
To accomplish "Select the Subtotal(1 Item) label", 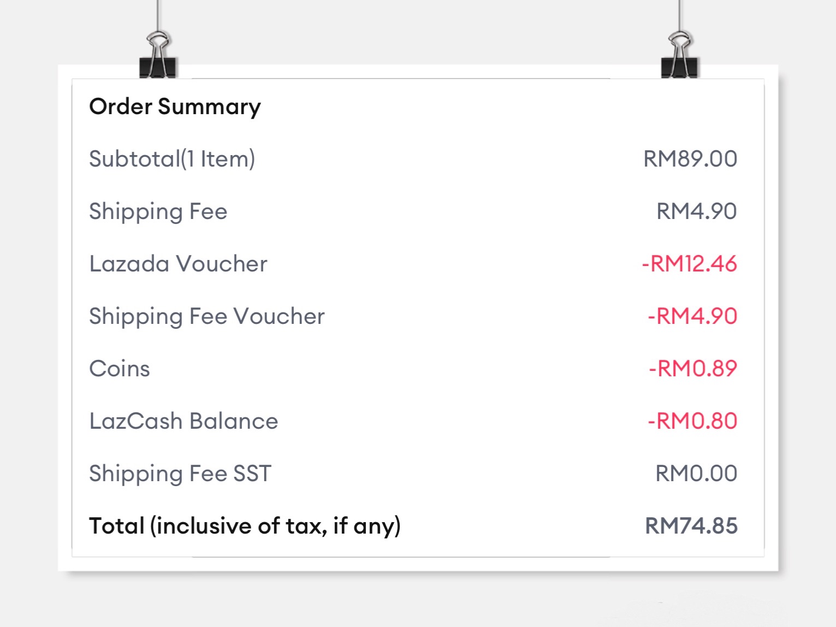I will pyautogui.click(x=172, y=159).
